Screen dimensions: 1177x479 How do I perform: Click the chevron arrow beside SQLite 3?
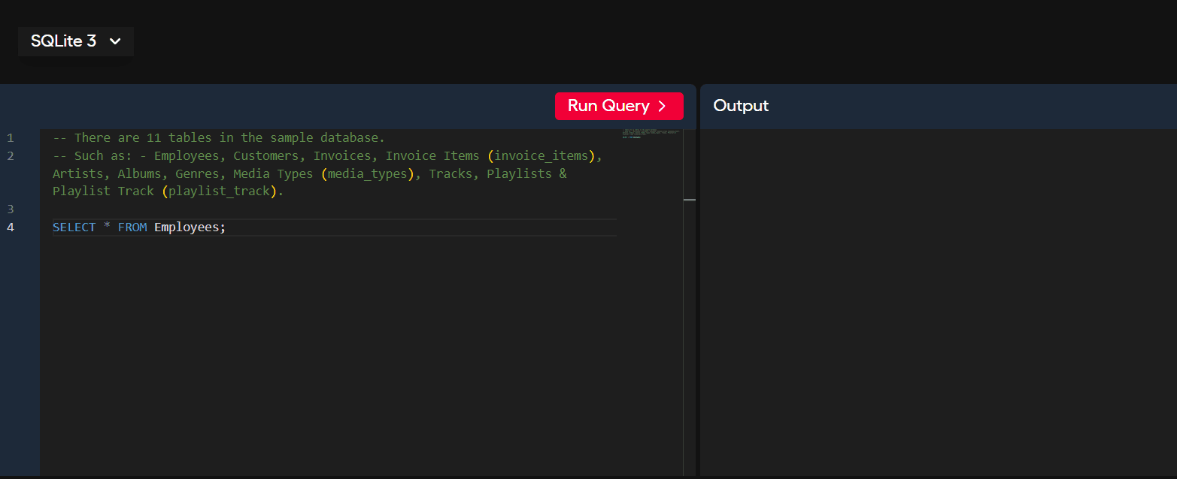point(115,41)
